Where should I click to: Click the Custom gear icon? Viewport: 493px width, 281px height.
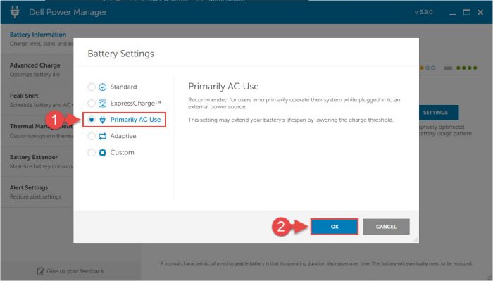coord(103,152)
